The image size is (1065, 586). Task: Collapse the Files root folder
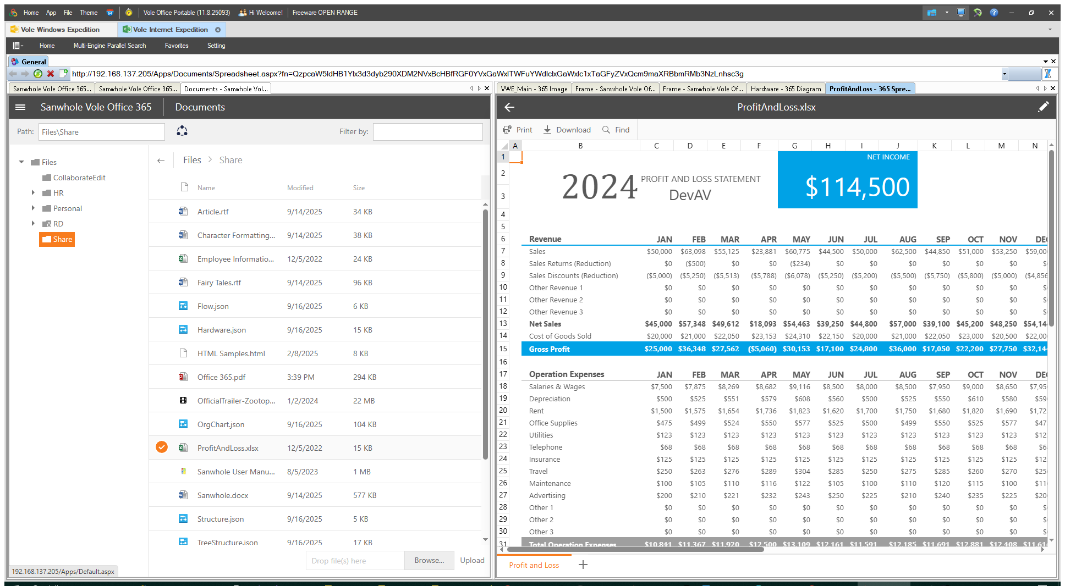pyautogui.click(x=21, y=162)
